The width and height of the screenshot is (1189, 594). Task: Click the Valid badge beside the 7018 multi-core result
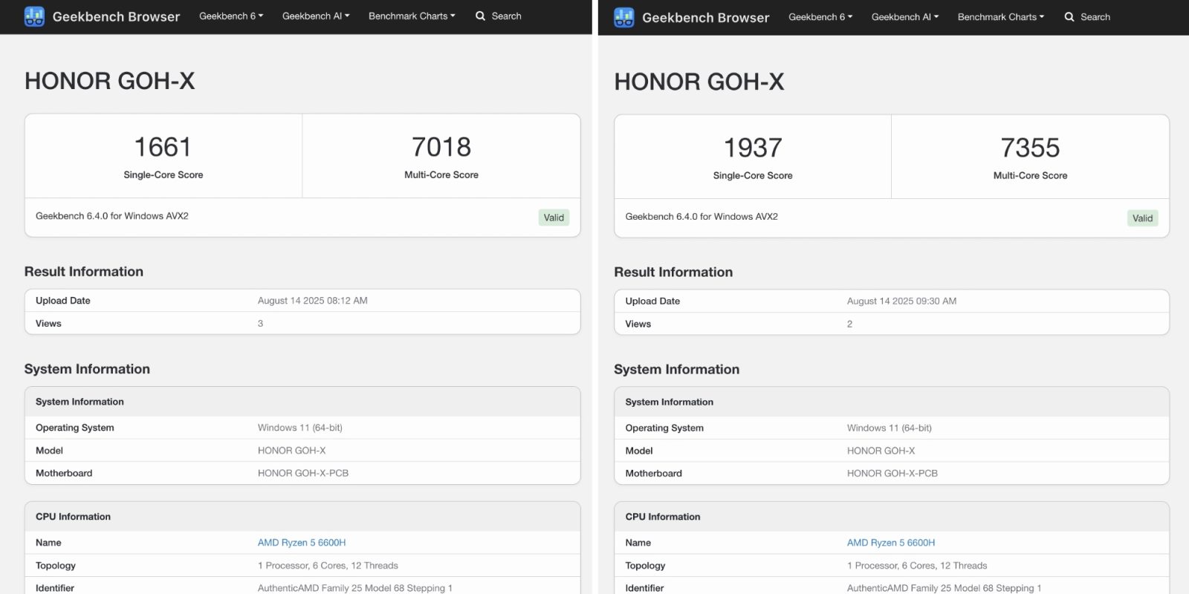tap(554, 218)
